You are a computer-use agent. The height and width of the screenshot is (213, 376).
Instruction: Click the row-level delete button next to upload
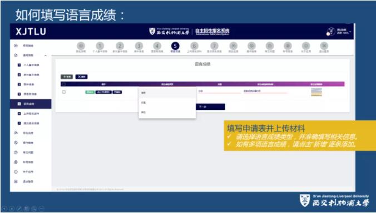point(117,92)
